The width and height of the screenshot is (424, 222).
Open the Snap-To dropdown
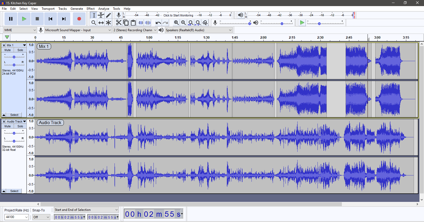tap(41, 217)
